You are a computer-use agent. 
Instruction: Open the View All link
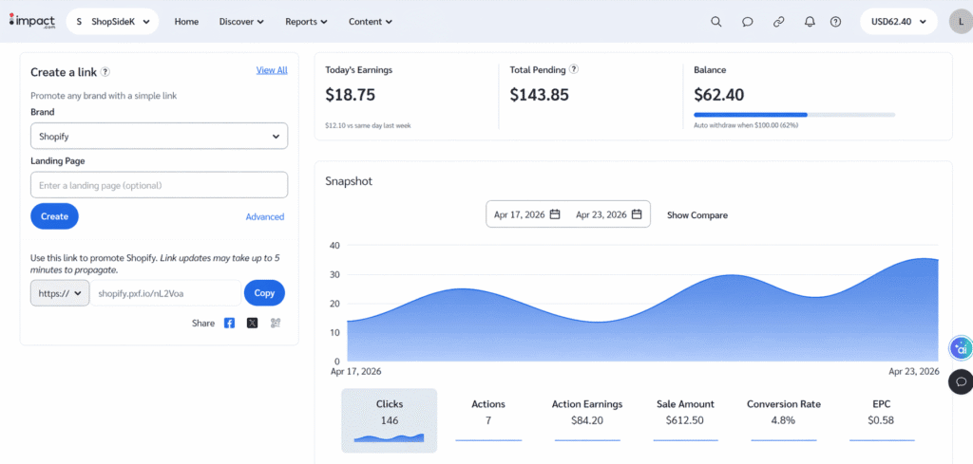coord(272,70)
